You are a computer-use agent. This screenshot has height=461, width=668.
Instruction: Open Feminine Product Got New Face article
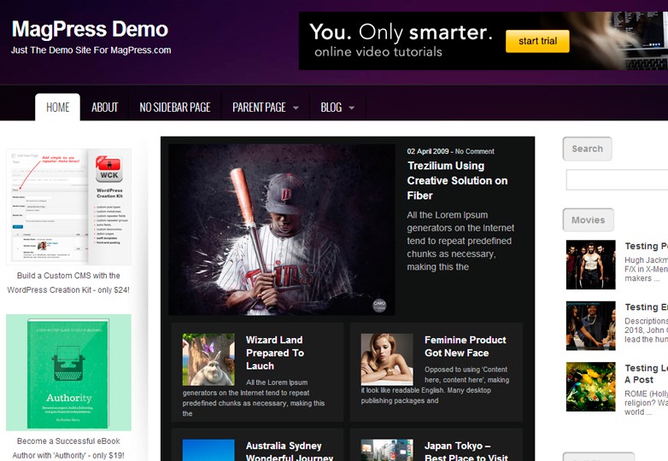click(x=465, y=346)
